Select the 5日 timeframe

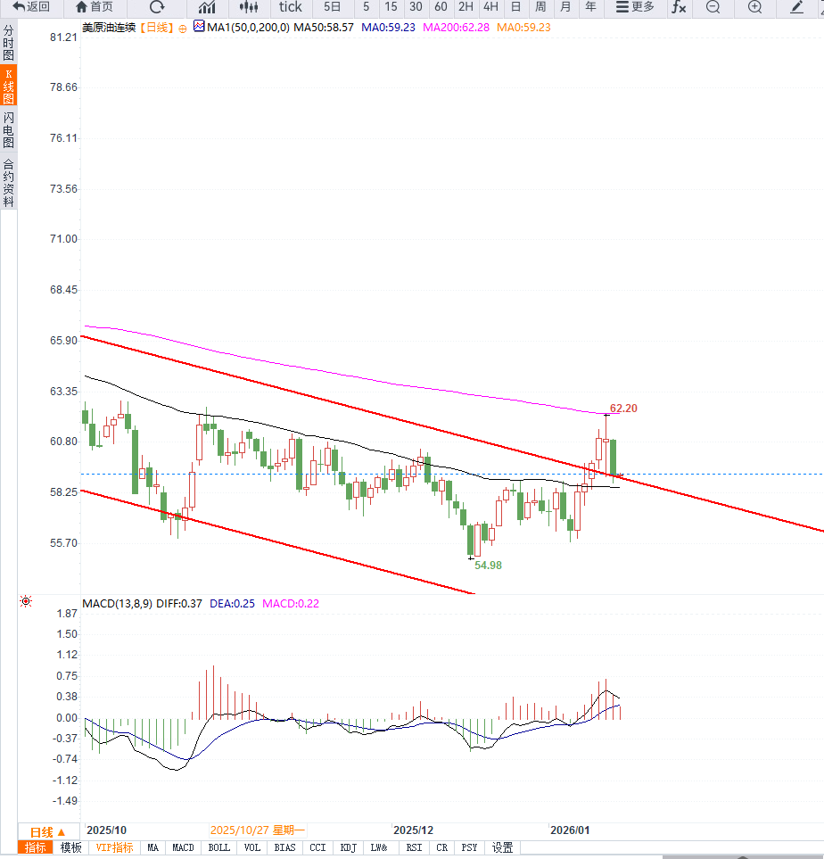click(x=332, y=7)
